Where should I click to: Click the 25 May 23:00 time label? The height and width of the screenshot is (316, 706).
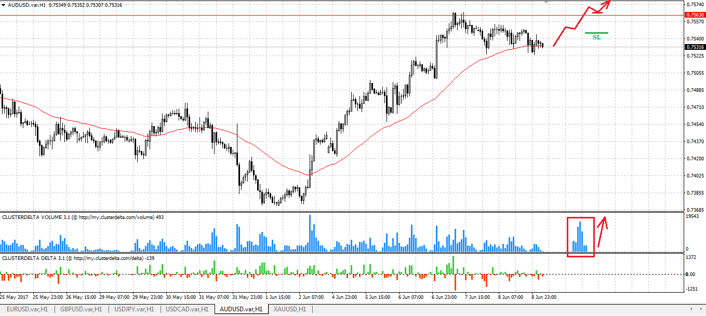[47, 298]
